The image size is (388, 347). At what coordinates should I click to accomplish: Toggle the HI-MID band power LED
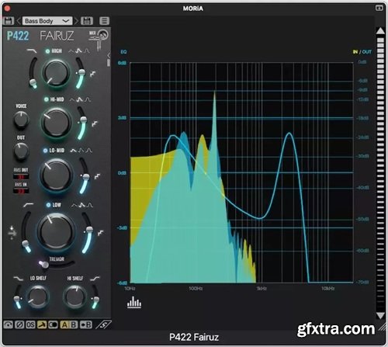coord(47,99)
